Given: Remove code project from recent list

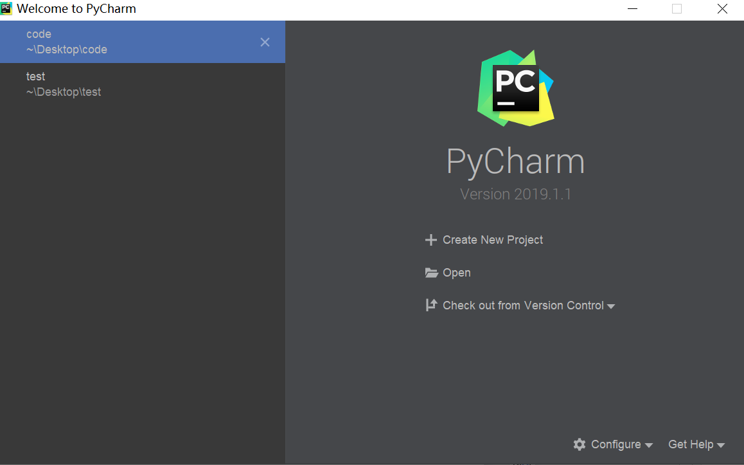Looking at the screenshot, I should [x=265, y=42].
